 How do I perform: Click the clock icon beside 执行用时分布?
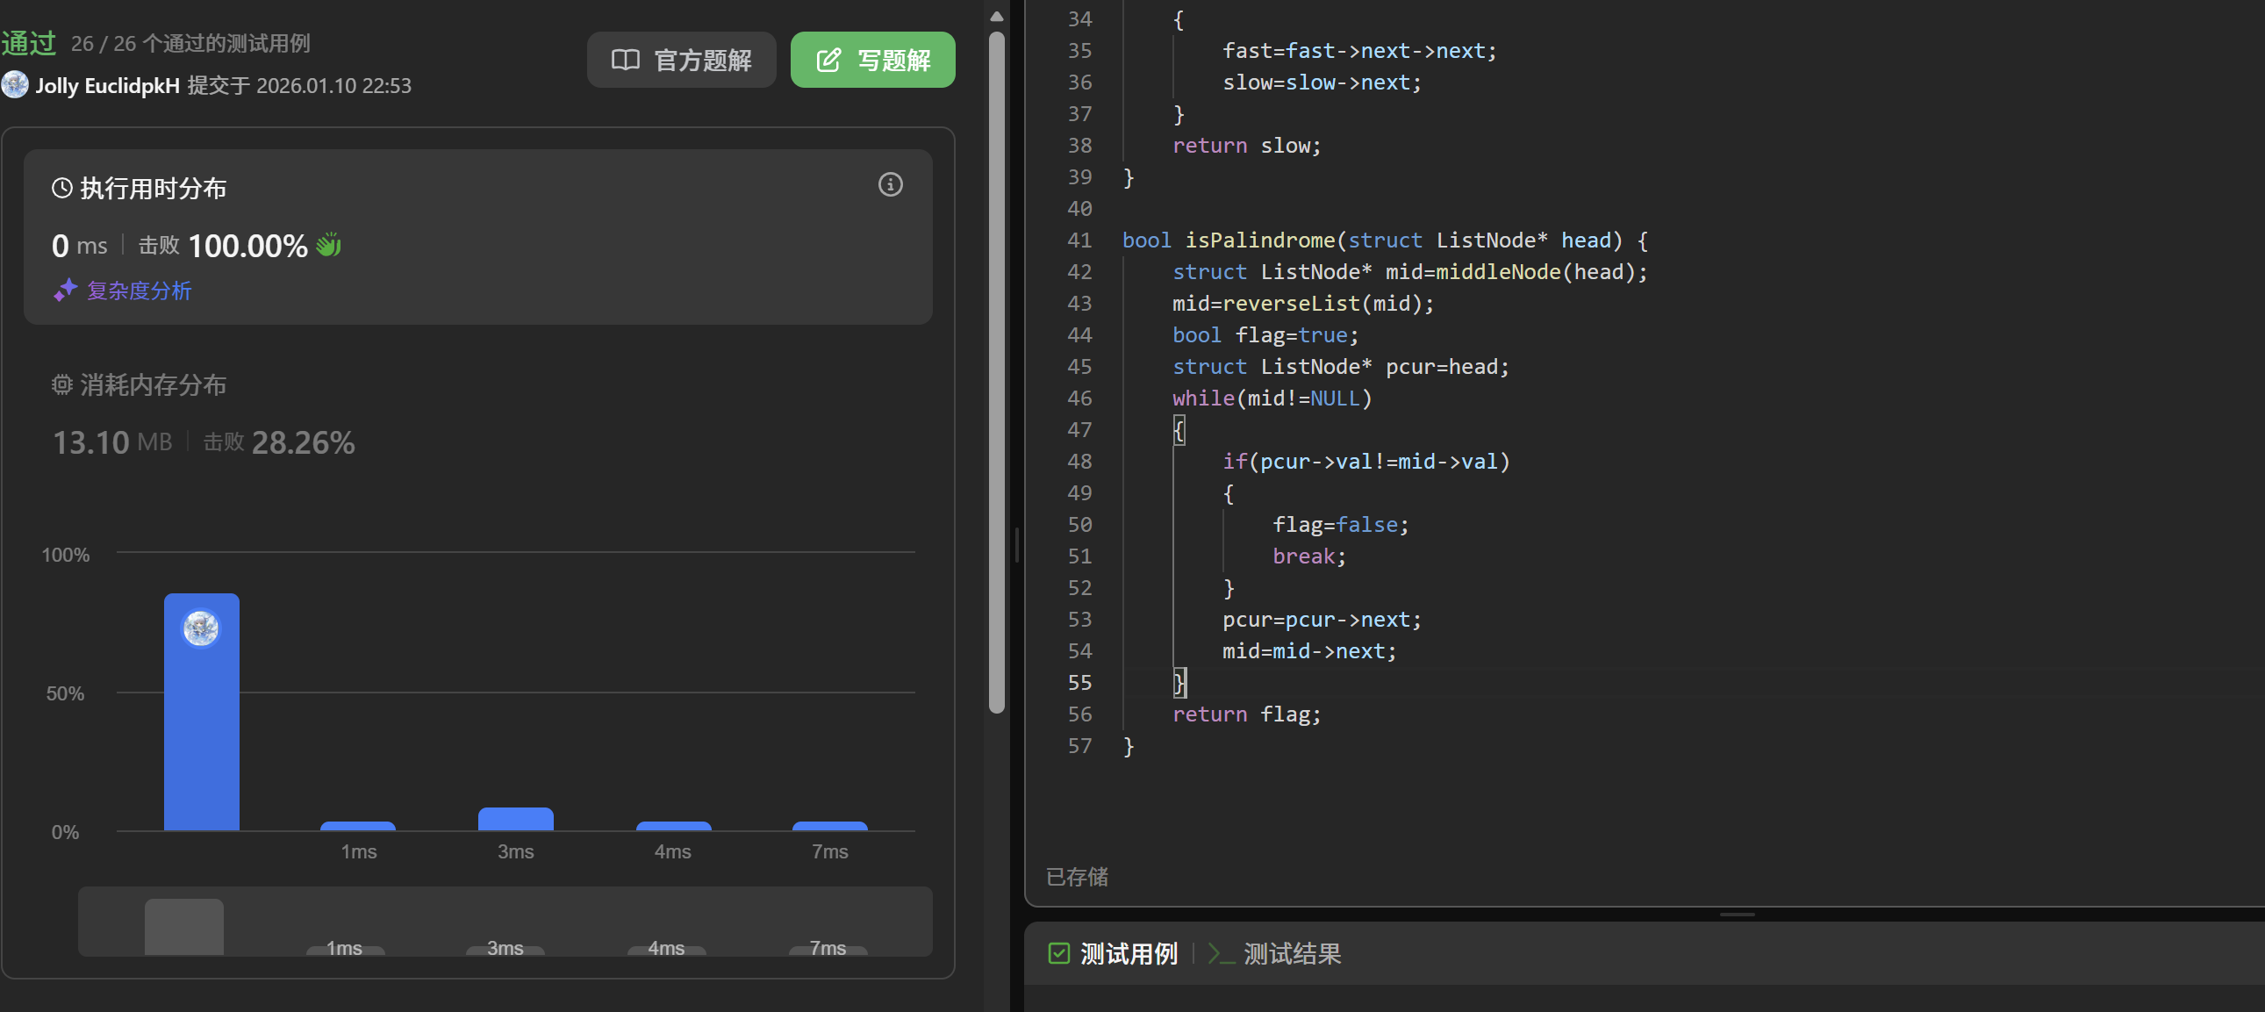pos(61,188)
